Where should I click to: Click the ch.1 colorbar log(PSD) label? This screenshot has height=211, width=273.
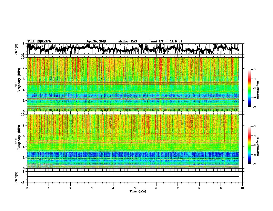[258, 90]
